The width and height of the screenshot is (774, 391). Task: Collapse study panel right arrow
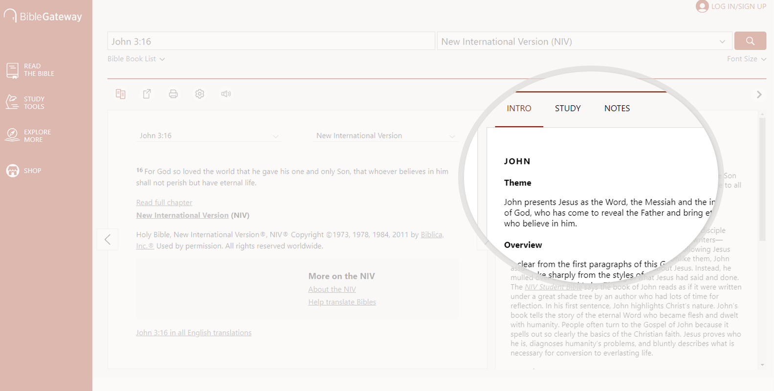759,94
